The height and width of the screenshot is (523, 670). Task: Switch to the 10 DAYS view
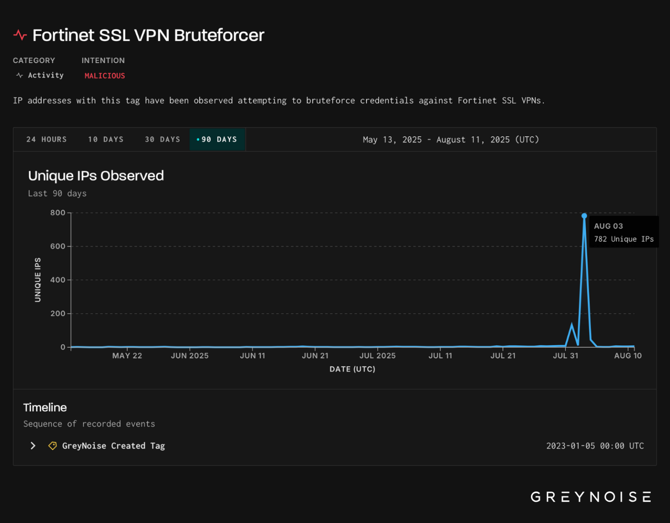click(105, 139)
